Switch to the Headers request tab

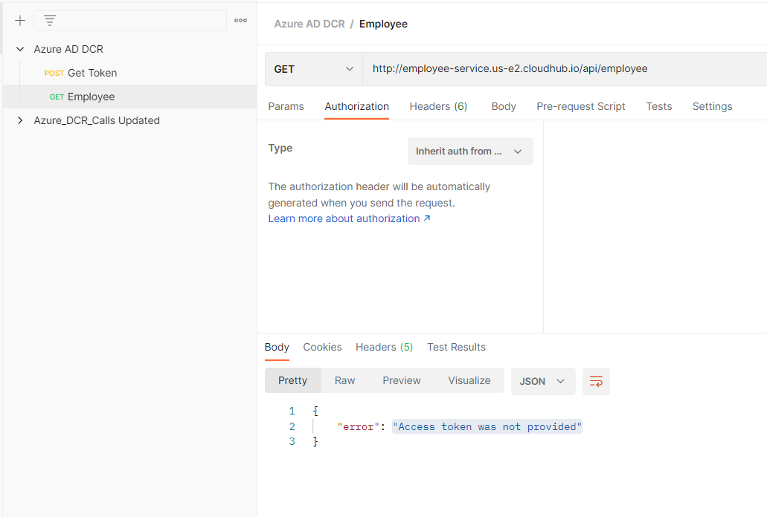(x=438, y=106)
